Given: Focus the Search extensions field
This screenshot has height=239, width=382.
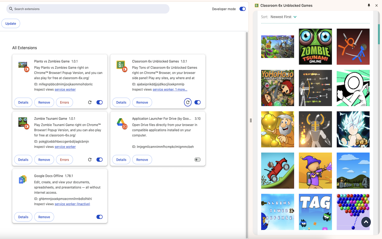Looking at the screenshot, I should (x=88, y=9).
